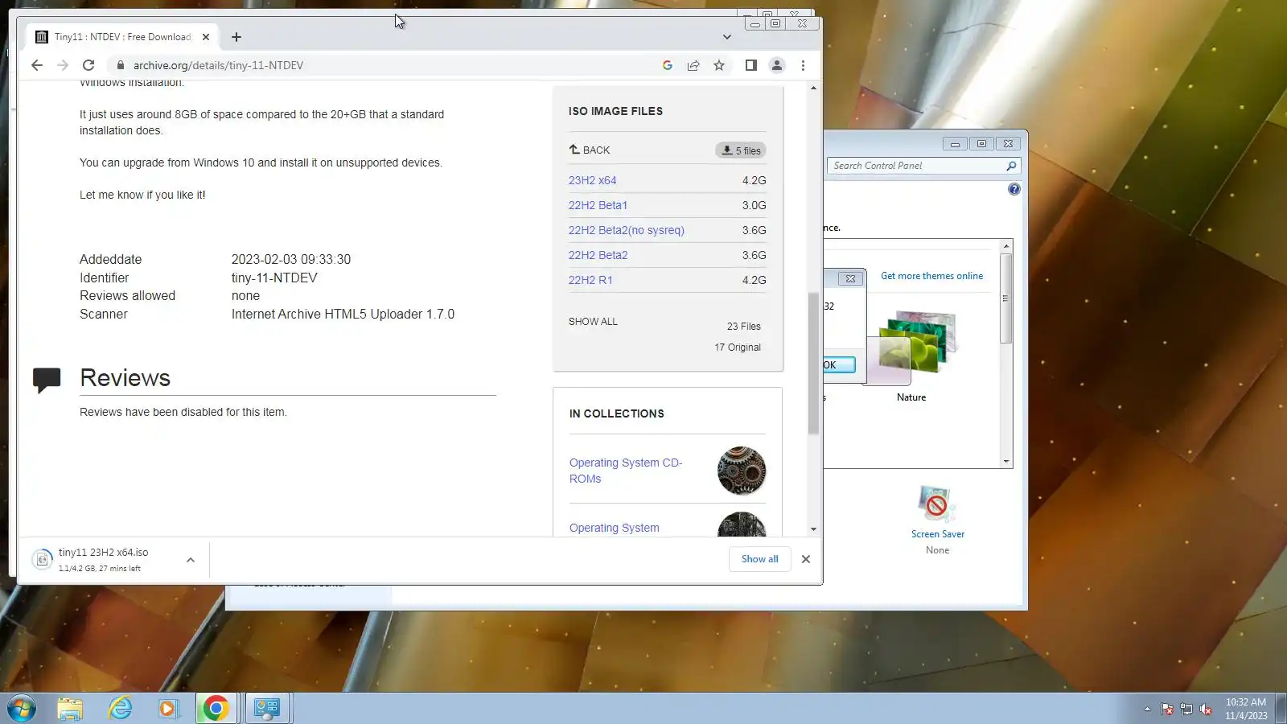Open the tab search dropdown
The image size is (1287, 724).
[727, 37]
